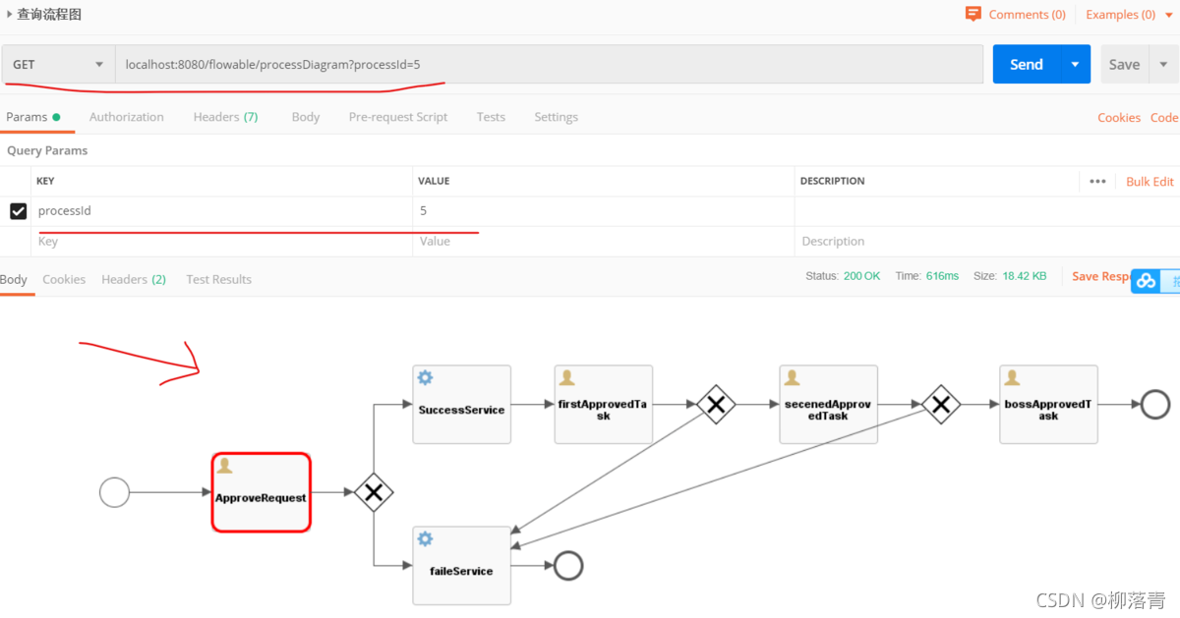This screenshot has height=618, width=1180.
Task: Open the Pre-request Script tab
Action: pos(398,117)
